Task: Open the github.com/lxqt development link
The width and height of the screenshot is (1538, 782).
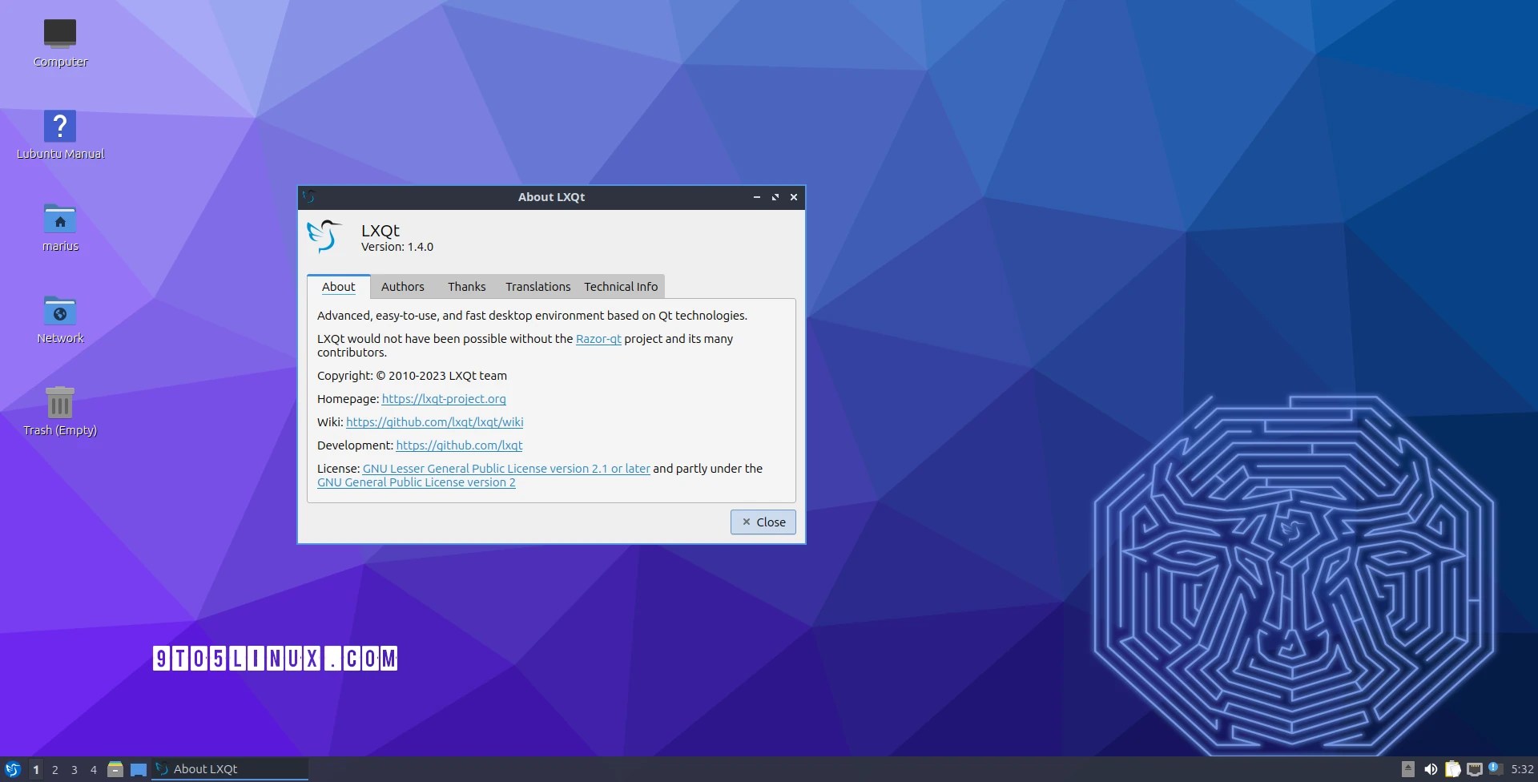Action: [x=459, y=445]
